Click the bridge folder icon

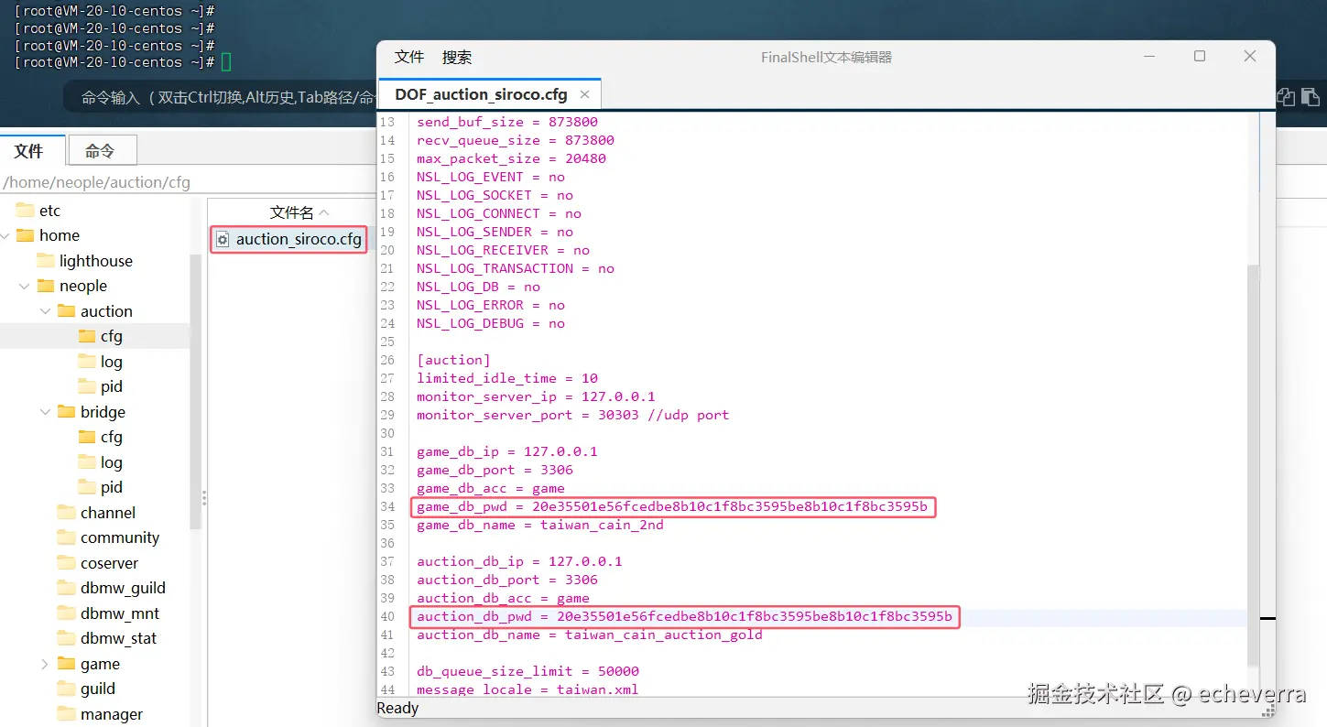tap(66, 412)
